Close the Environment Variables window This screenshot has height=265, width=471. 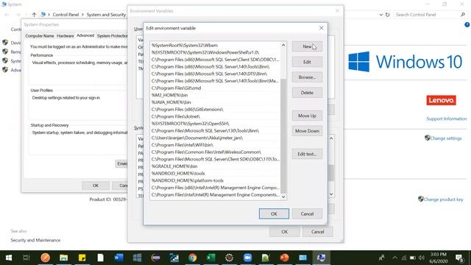click(x=337, y=11)
